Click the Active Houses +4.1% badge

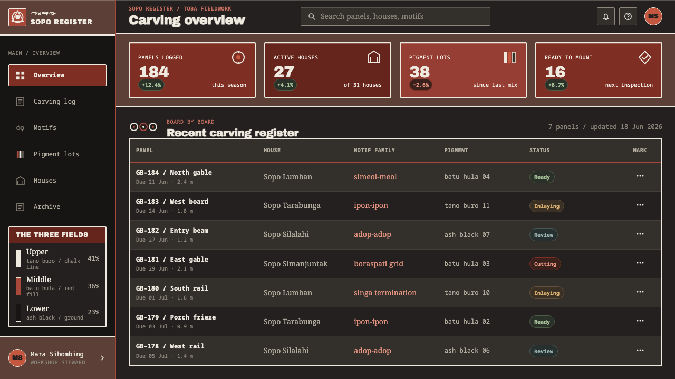285,85
